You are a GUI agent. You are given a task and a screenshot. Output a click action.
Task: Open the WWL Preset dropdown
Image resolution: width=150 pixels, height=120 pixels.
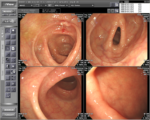[61, 5]
